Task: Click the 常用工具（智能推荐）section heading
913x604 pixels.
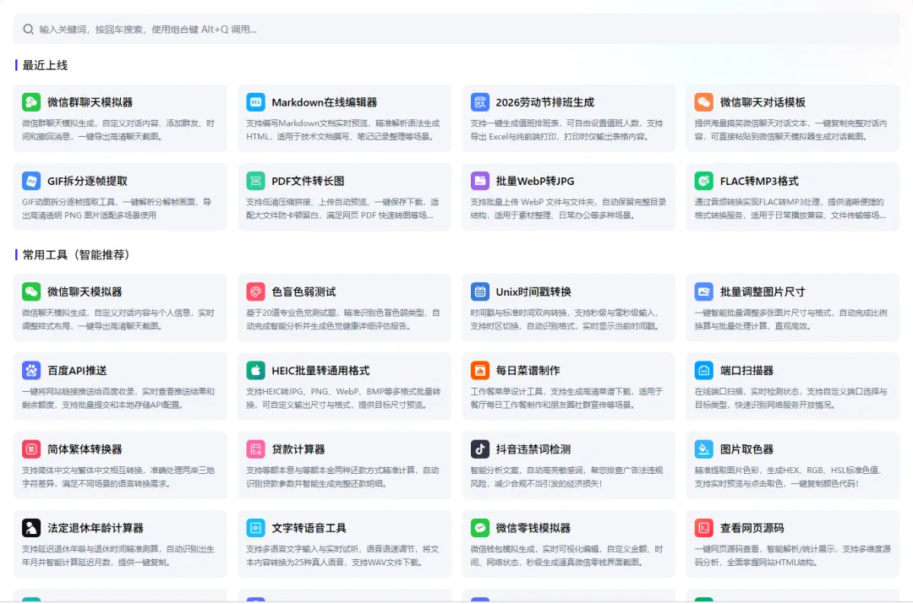Action: [x=76, y=255]
